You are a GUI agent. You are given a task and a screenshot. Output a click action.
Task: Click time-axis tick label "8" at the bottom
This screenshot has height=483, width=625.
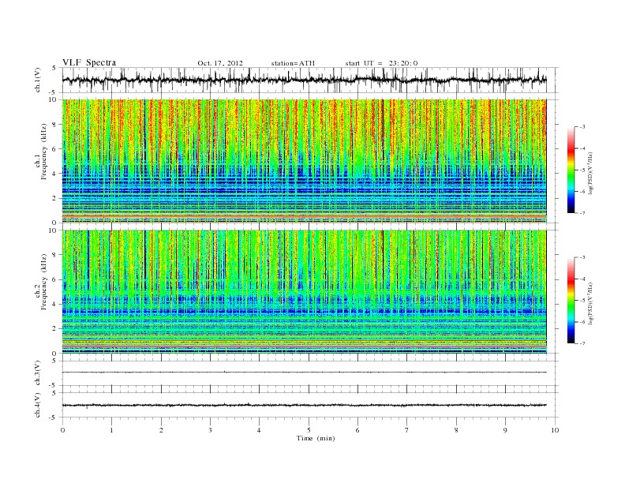456,430
